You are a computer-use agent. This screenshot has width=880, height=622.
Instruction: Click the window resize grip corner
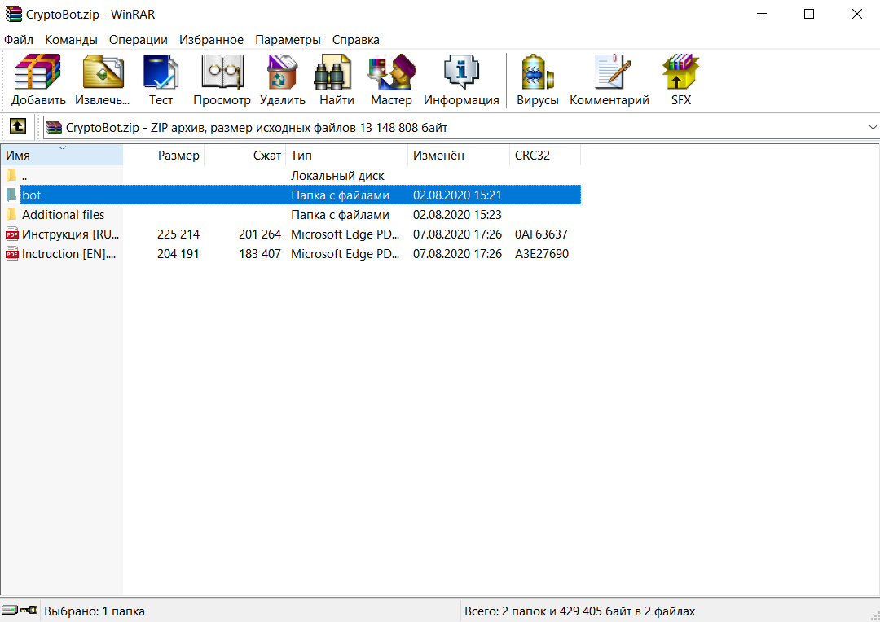(x=873, y=615)
